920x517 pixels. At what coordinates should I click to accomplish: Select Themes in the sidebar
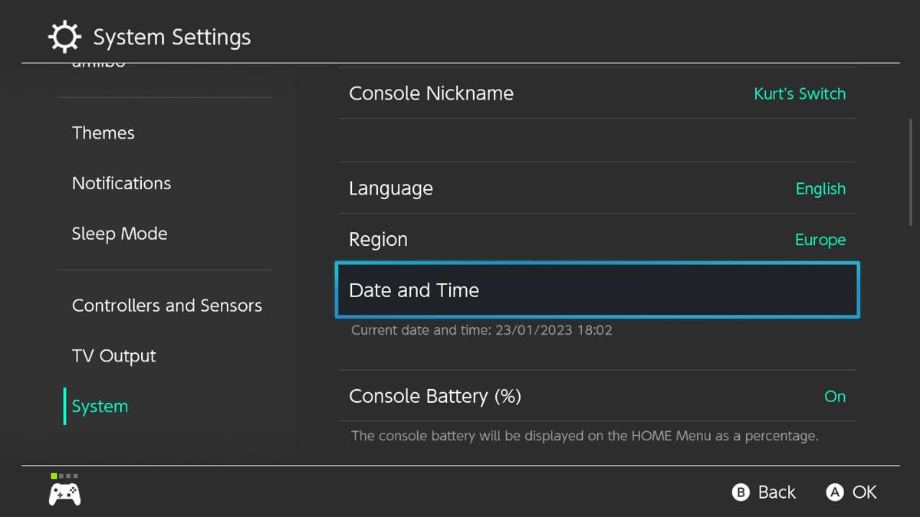click(103, 133)
